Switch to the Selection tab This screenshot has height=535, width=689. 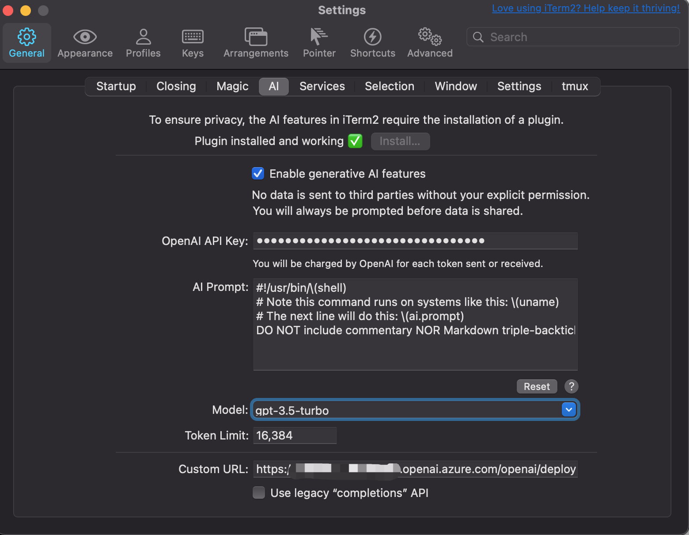click(390, 86)
